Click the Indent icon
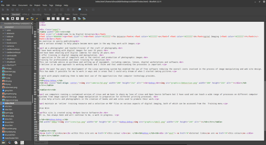The width and height of the screenshot is (266, 145). click(73, 10)
